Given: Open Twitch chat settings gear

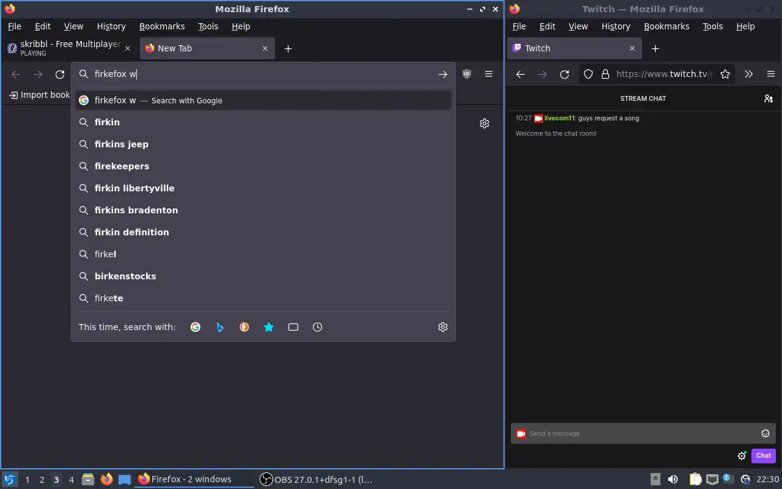Looking at the screenshot, I should (x=742, y=455).
